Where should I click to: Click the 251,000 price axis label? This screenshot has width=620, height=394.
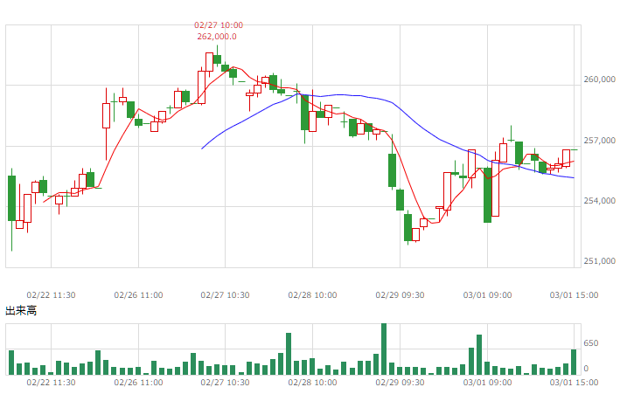point(599,261)
